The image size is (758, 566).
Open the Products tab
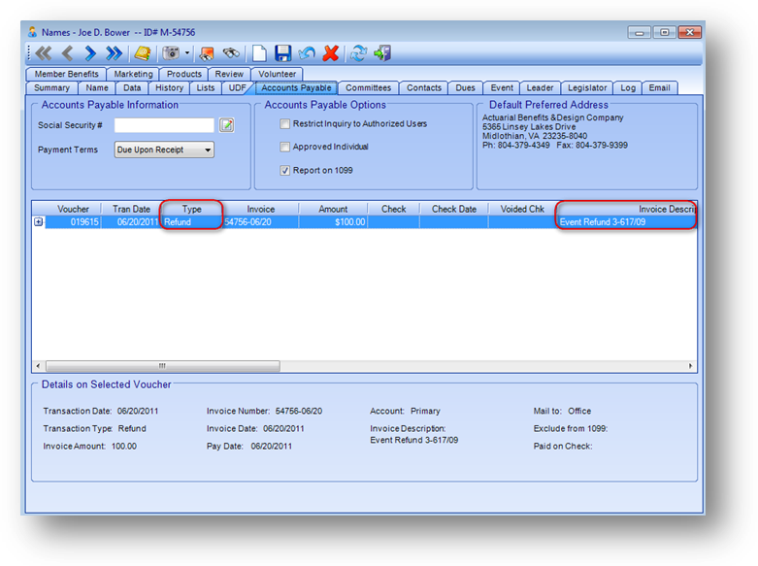(183, 74)
